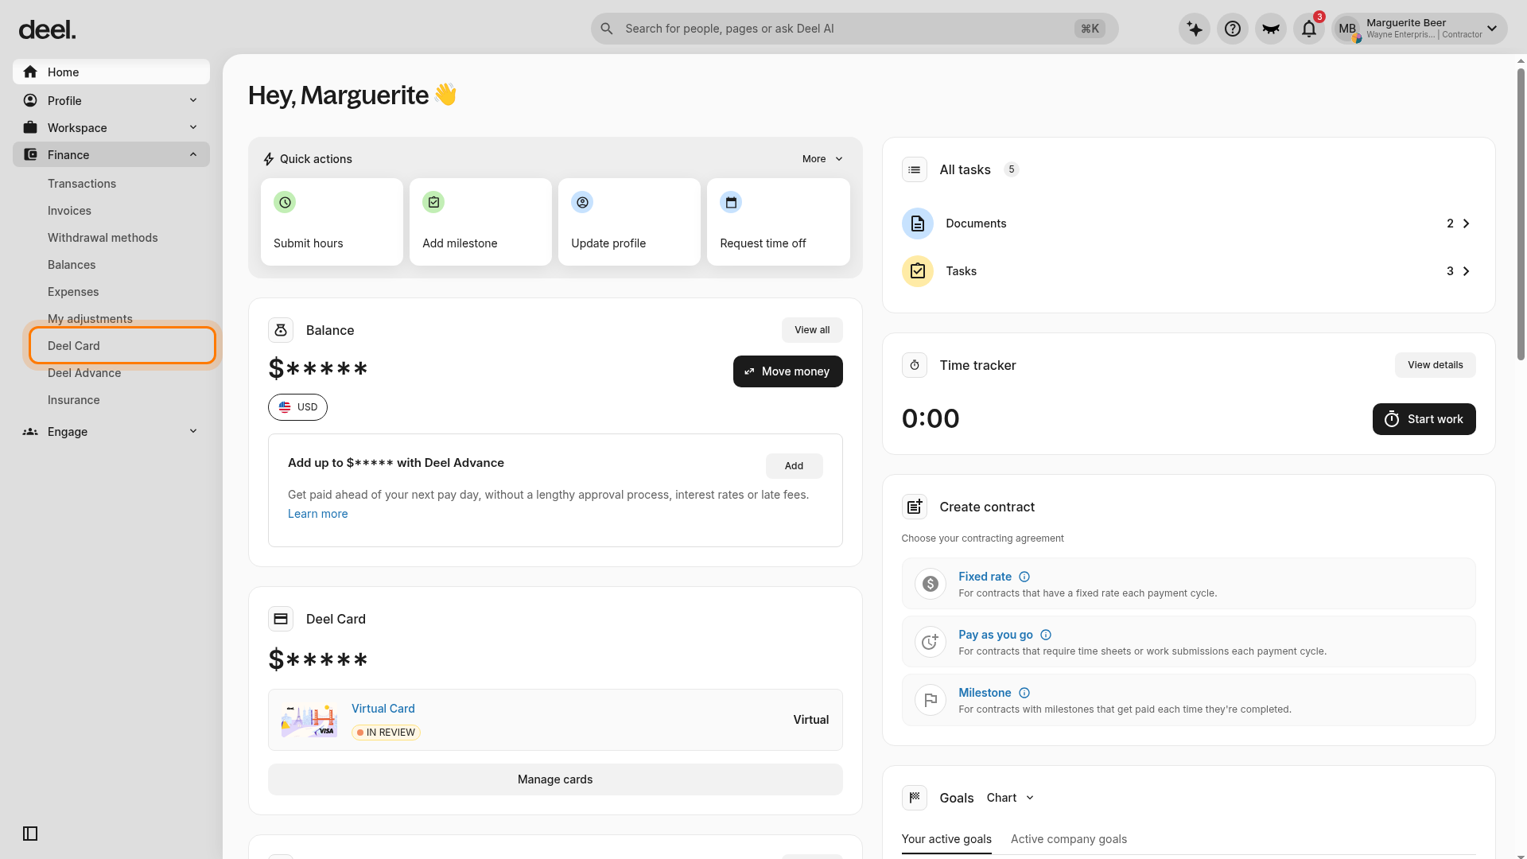Screen dimensions: 1527x859
Task: Open Transactions in Finance menu
Action: [x=82, y=184]
